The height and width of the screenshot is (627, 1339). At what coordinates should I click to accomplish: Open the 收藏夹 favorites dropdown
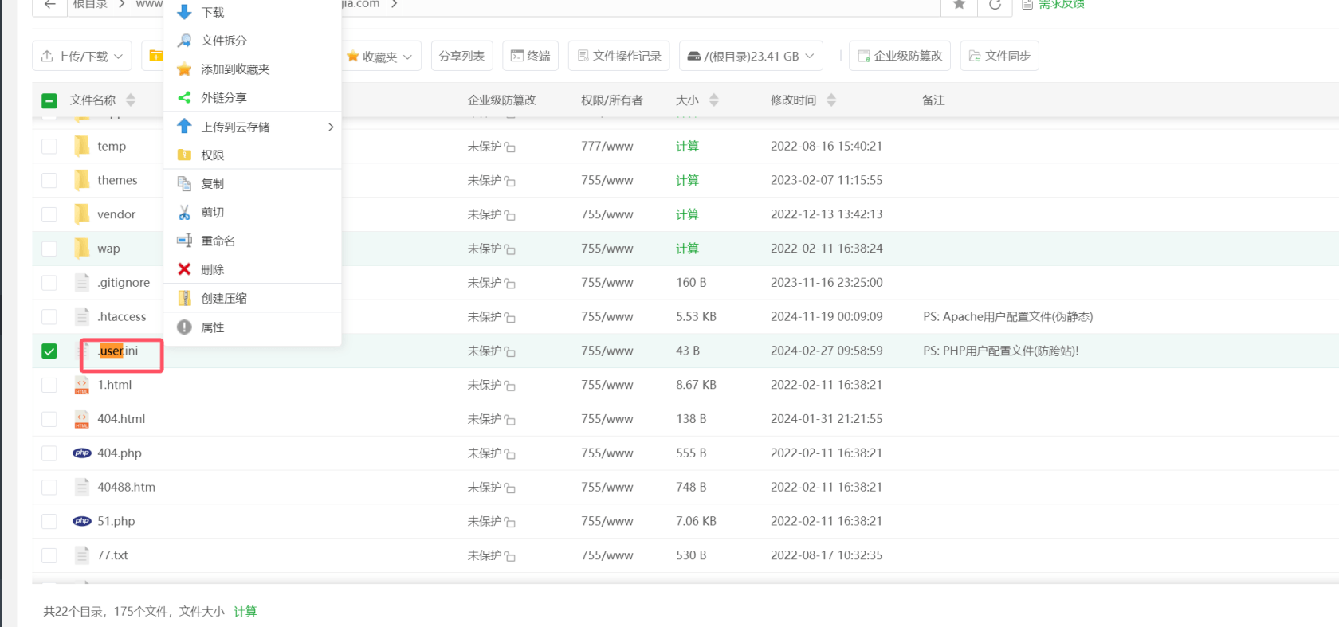(380, 56)
